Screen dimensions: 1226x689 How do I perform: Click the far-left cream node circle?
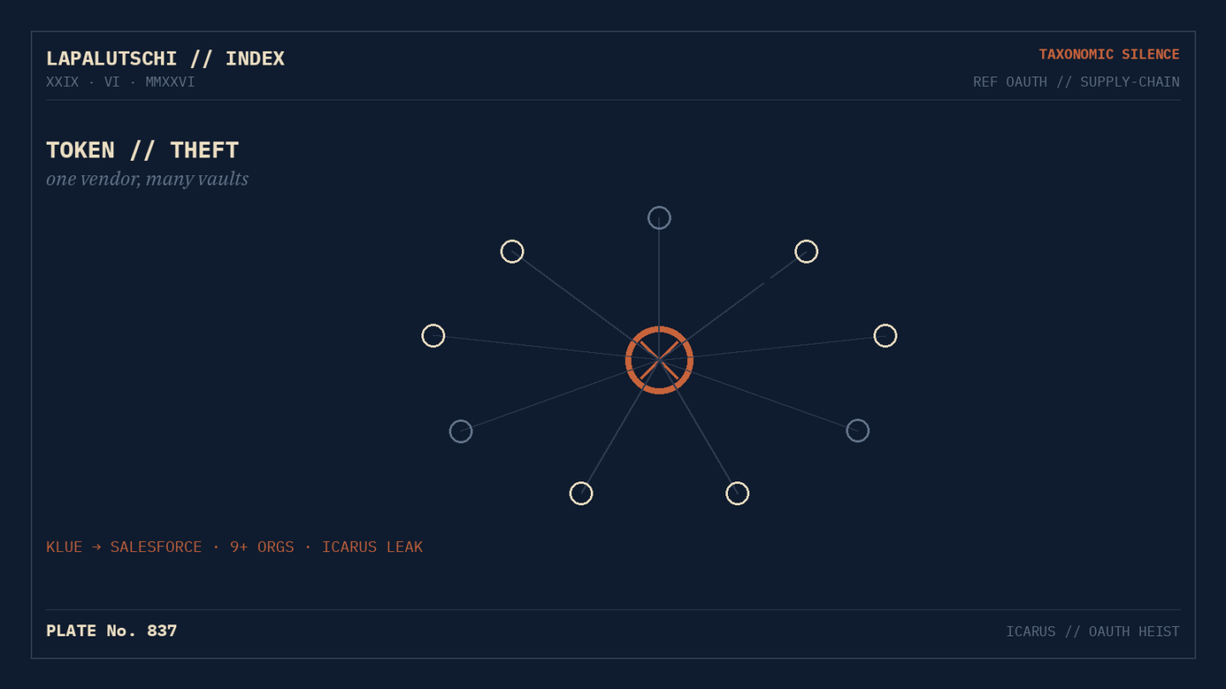coord(433,335)
